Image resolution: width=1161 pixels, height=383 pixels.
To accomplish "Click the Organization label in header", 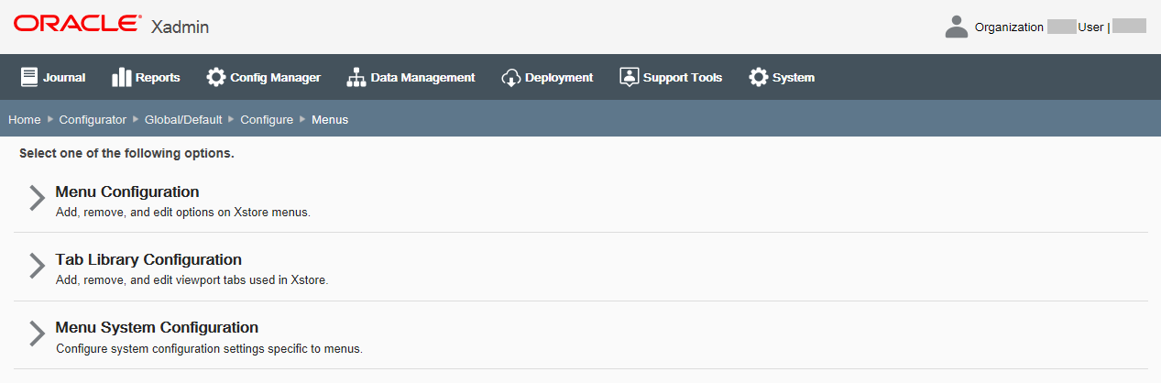I will pyautogui.click(x=1009, y=27).
